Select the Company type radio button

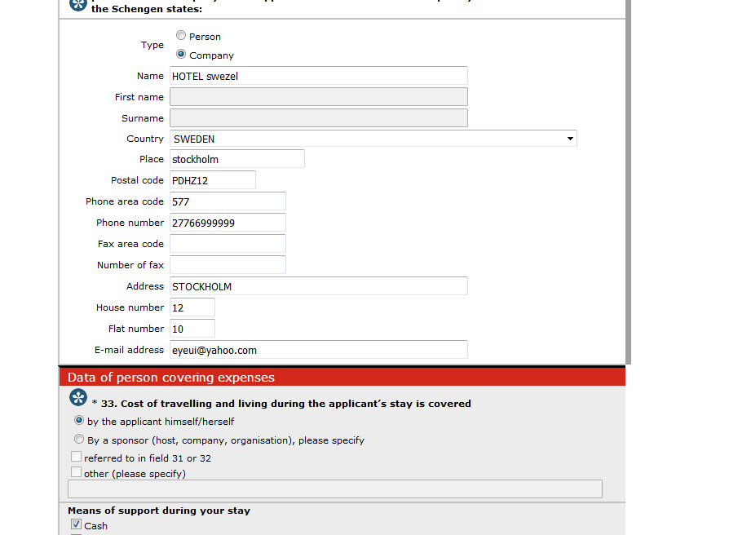(x=181, y=55)
